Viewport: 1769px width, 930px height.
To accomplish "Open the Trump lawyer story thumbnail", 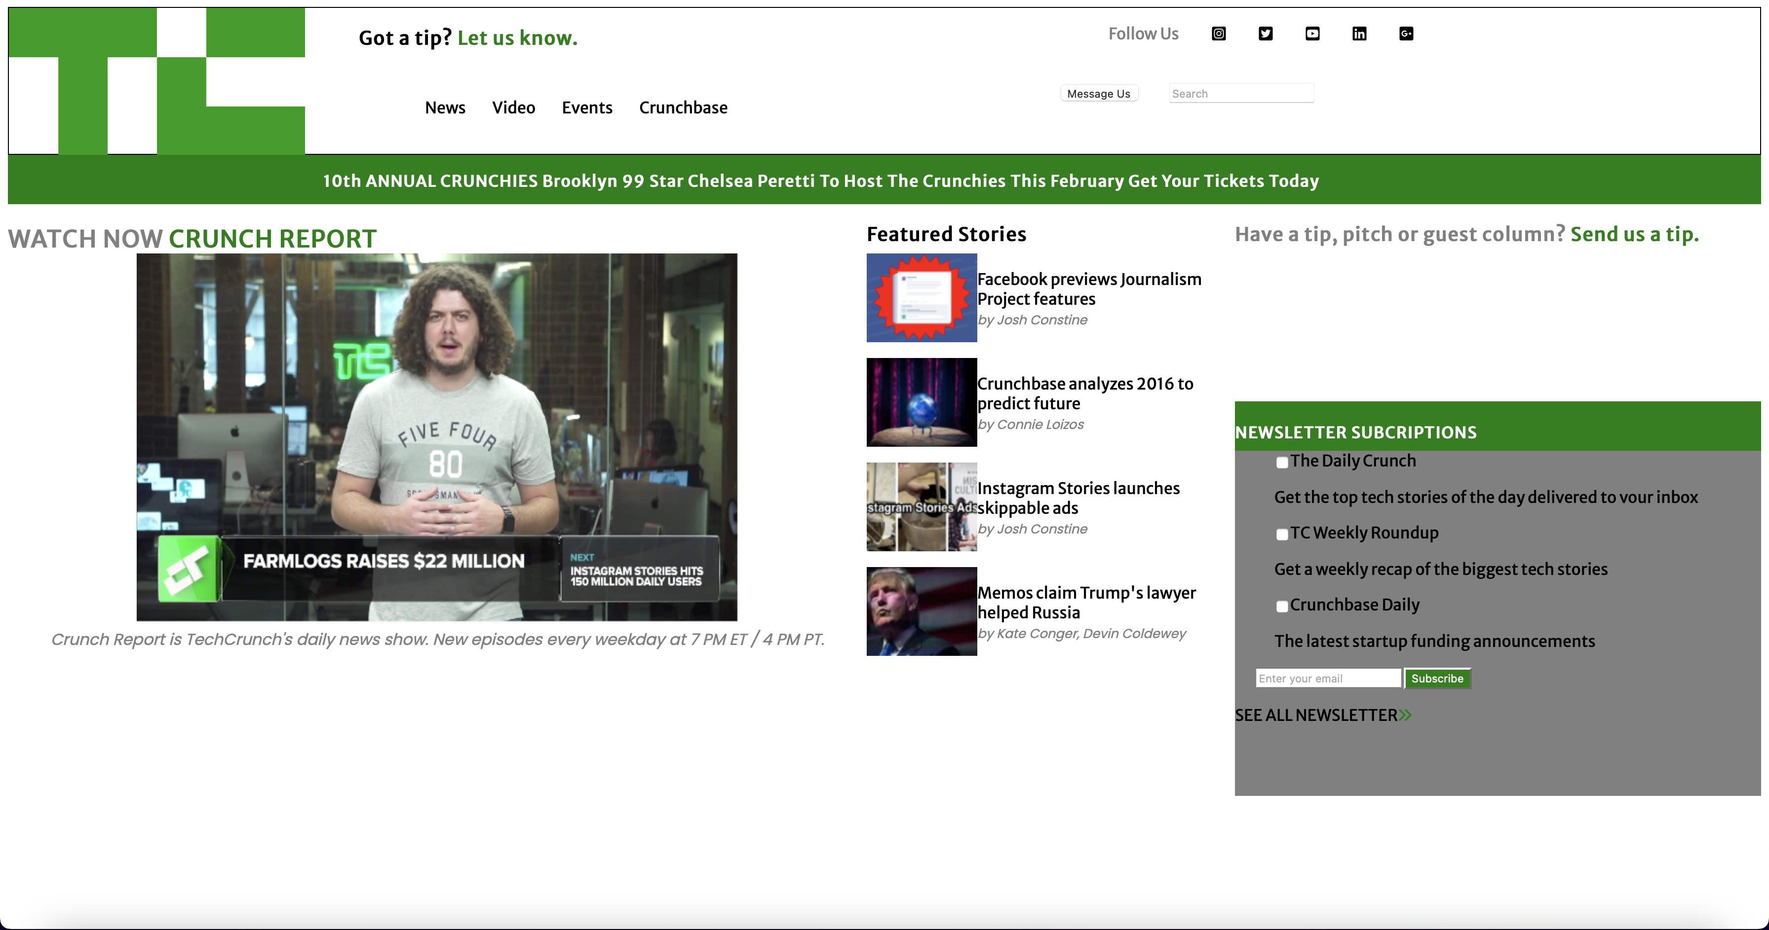I will 921,611.
